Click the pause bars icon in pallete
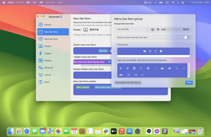The width and height of the screenshot is (211, 137). [x=141, y=68]
